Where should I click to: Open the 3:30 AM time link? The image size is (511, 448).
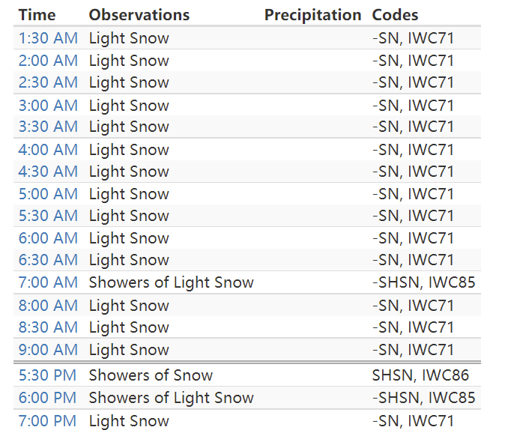click(x=48, y=127)
